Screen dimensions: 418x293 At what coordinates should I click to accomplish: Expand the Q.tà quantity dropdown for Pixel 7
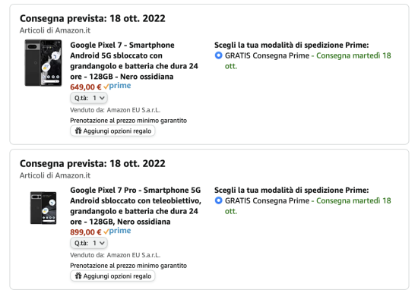point(89,98)
